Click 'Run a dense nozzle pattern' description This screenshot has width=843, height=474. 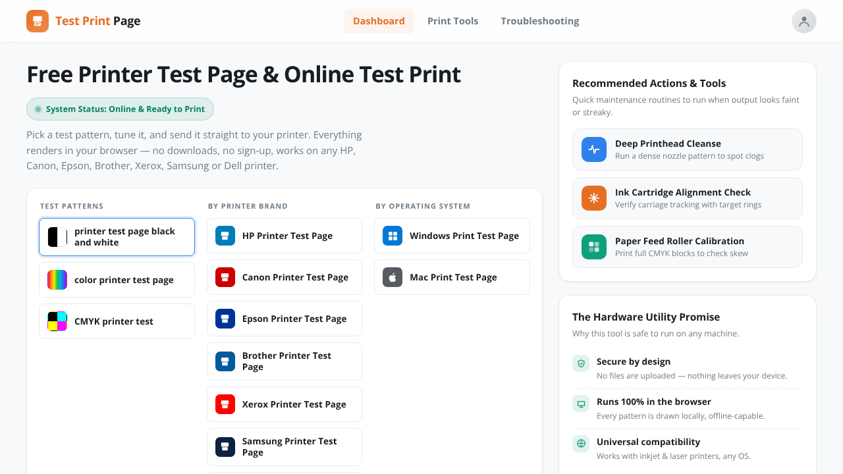(x=690, y=156)
